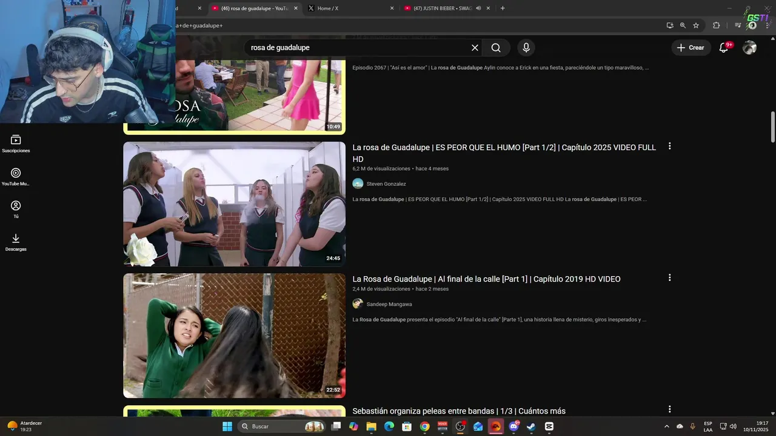Click the magnifier search button
The width and height of the screenshot is (776, 436).
[x=496, y=48]
